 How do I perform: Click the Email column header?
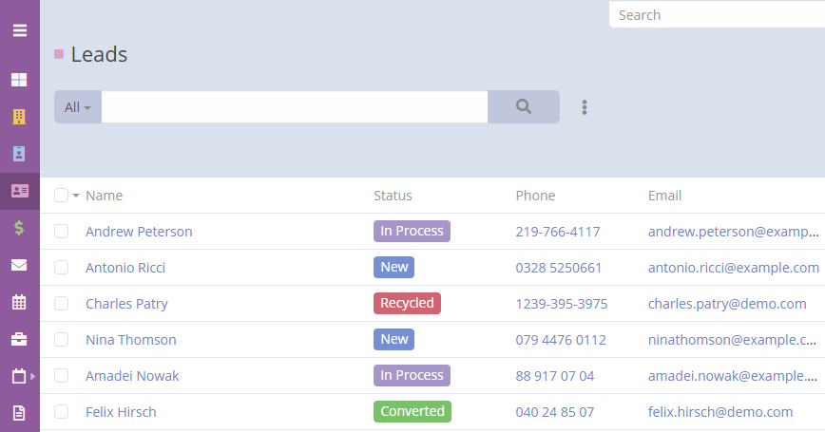(x=664, y=196)
